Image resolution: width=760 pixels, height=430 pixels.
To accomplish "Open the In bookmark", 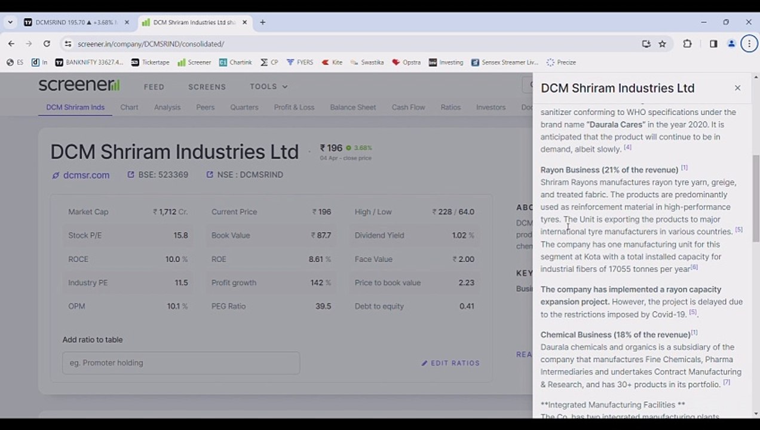I will 39,62.
